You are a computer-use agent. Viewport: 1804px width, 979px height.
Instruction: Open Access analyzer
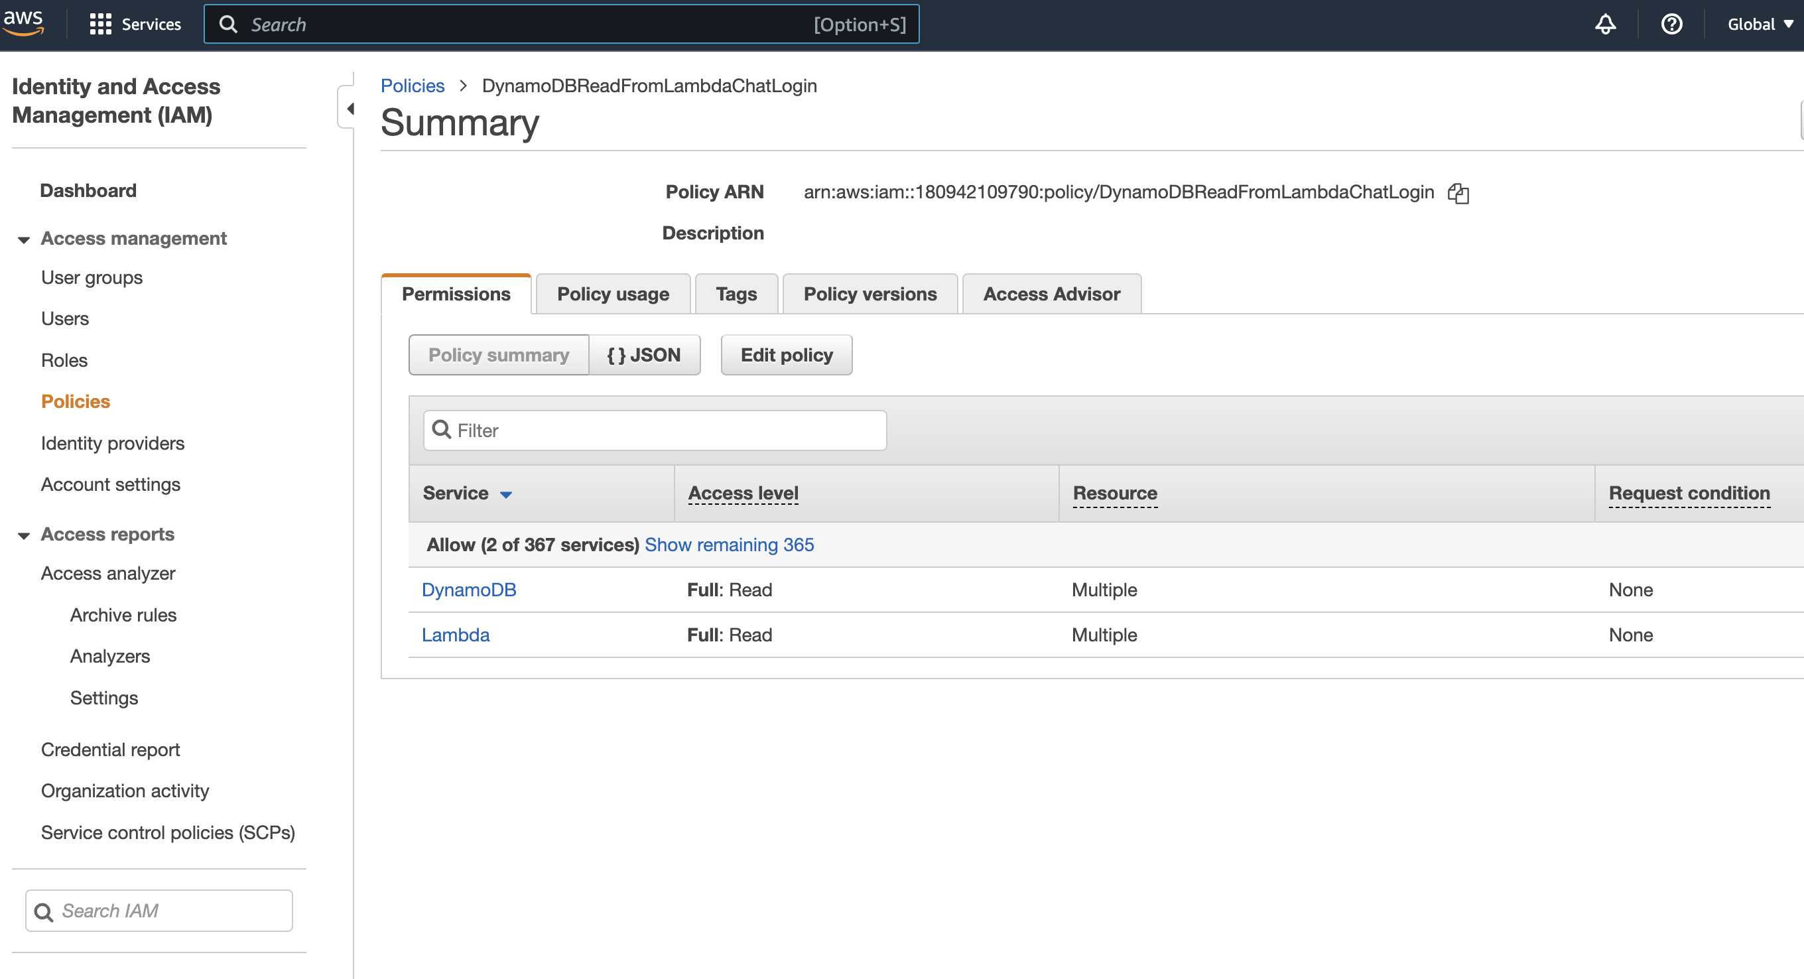(108, 574)
